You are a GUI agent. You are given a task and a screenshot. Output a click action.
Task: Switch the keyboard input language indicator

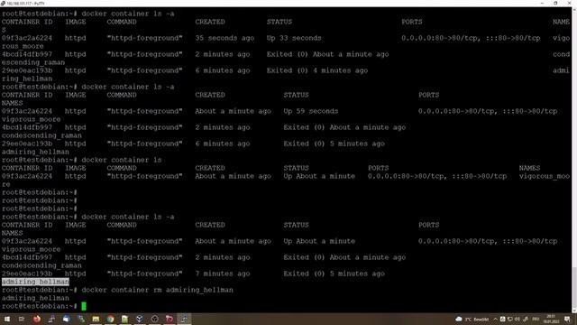[536, 319]
